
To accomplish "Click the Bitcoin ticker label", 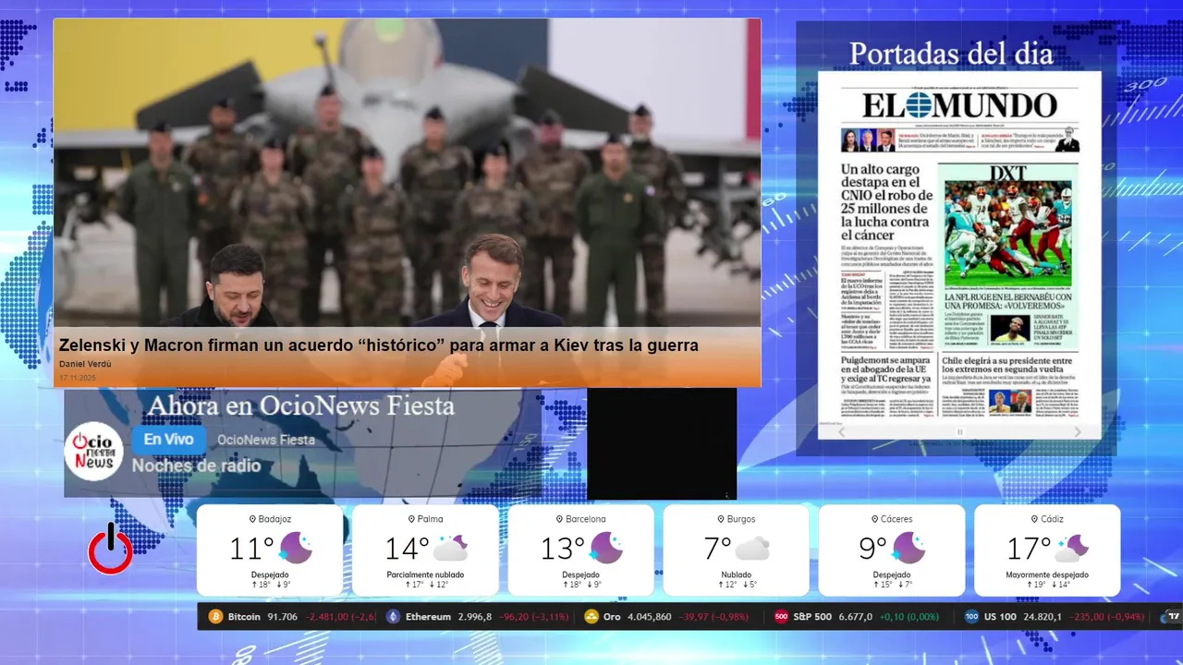I will (244, 617).
